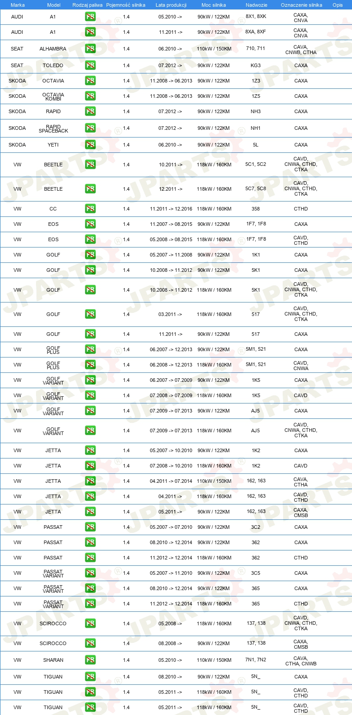Click petrol fuel icon in SEAT TOLEDO row

90,65
